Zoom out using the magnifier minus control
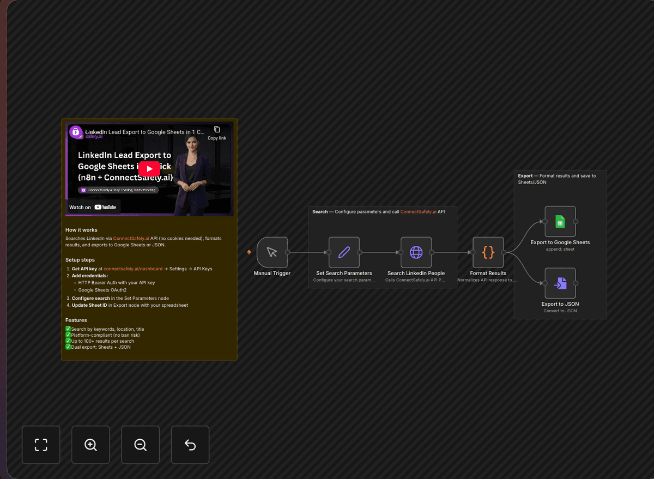This screenshot has height=479, width=654. click(140, 445)
